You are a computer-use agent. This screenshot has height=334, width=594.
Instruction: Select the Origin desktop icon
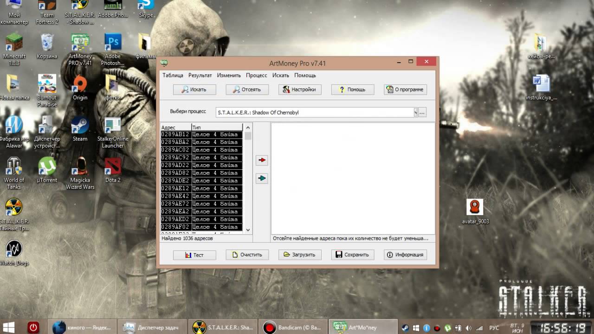[x=80, y=88]
